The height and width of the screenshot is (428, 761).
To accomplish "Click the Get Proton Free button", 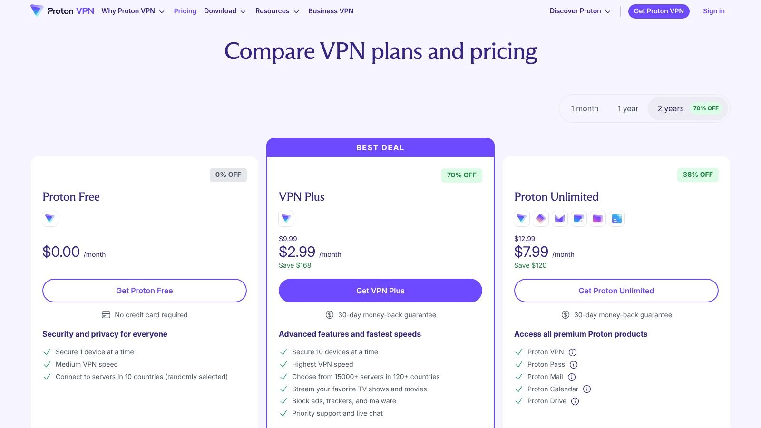I will [144, 290].
